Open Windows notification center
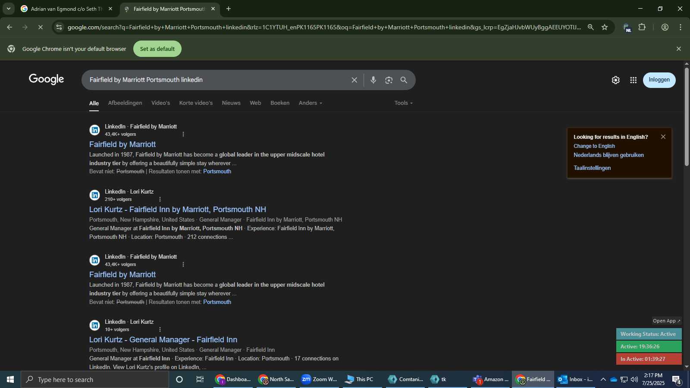690x388 pixels. 677,379
